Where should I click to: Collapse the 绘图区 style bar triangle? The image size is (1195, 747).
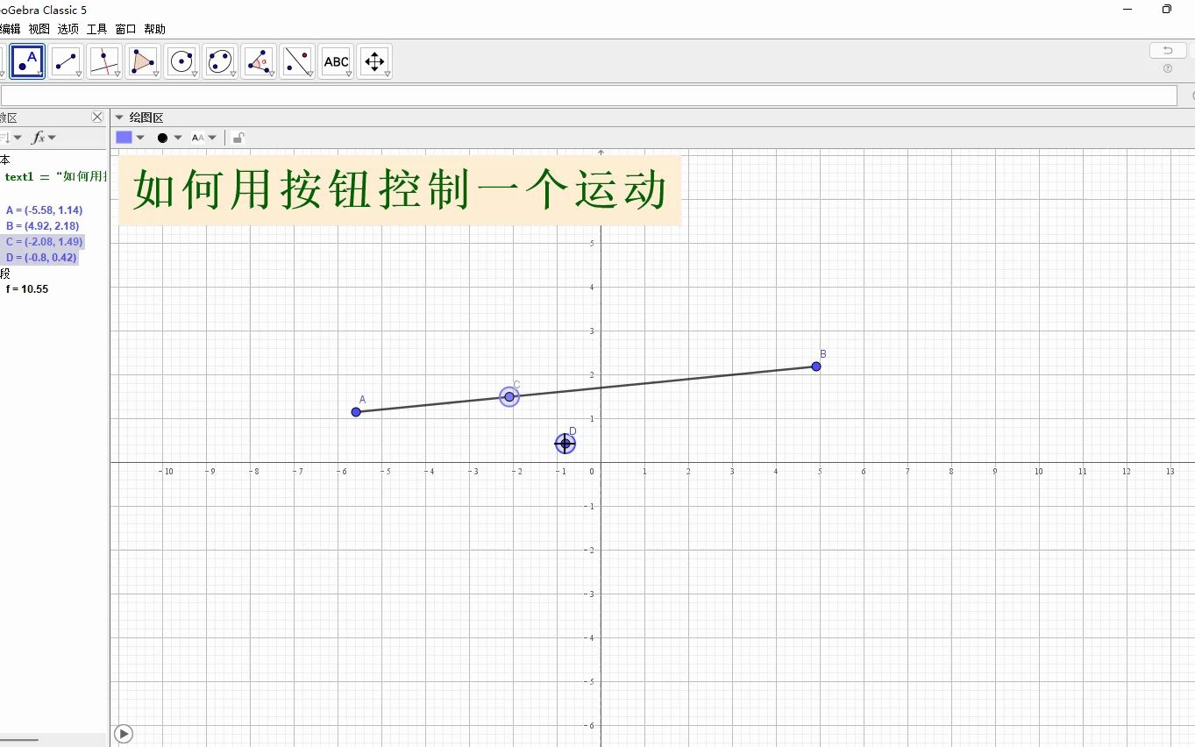119,117
